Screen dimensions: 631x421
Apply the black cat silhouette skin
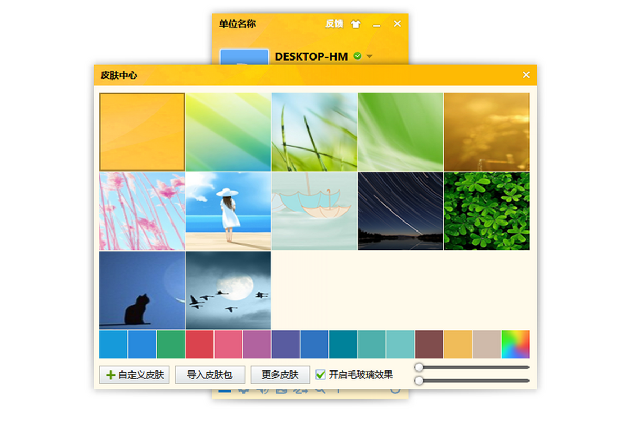(x=142, y=290)
